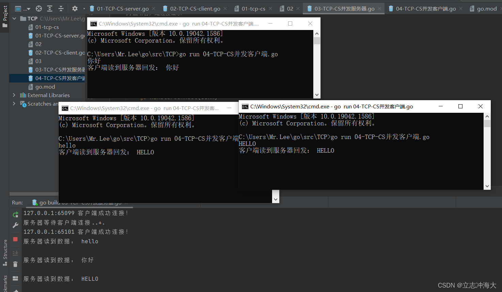Open Project panel gear settings

point(75,9)
